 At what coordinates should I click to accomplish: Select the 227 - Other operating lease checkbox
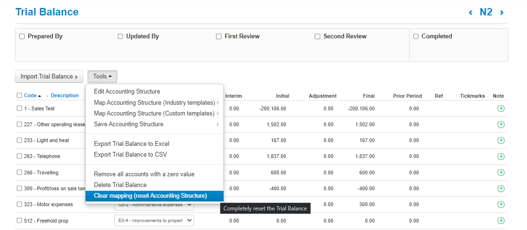(x=20, y=124)
